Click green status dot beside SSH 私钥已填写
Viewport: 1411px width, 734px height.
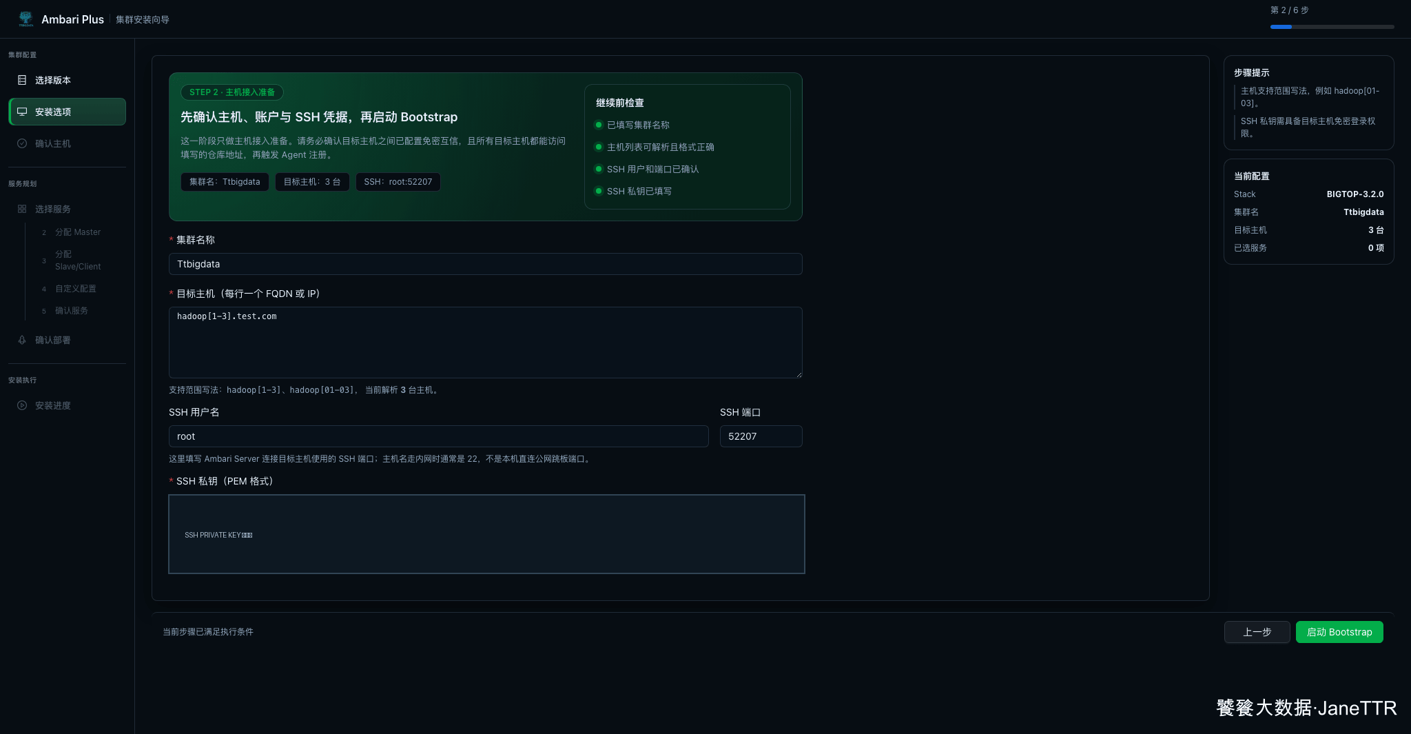click(x=599, y=191)
